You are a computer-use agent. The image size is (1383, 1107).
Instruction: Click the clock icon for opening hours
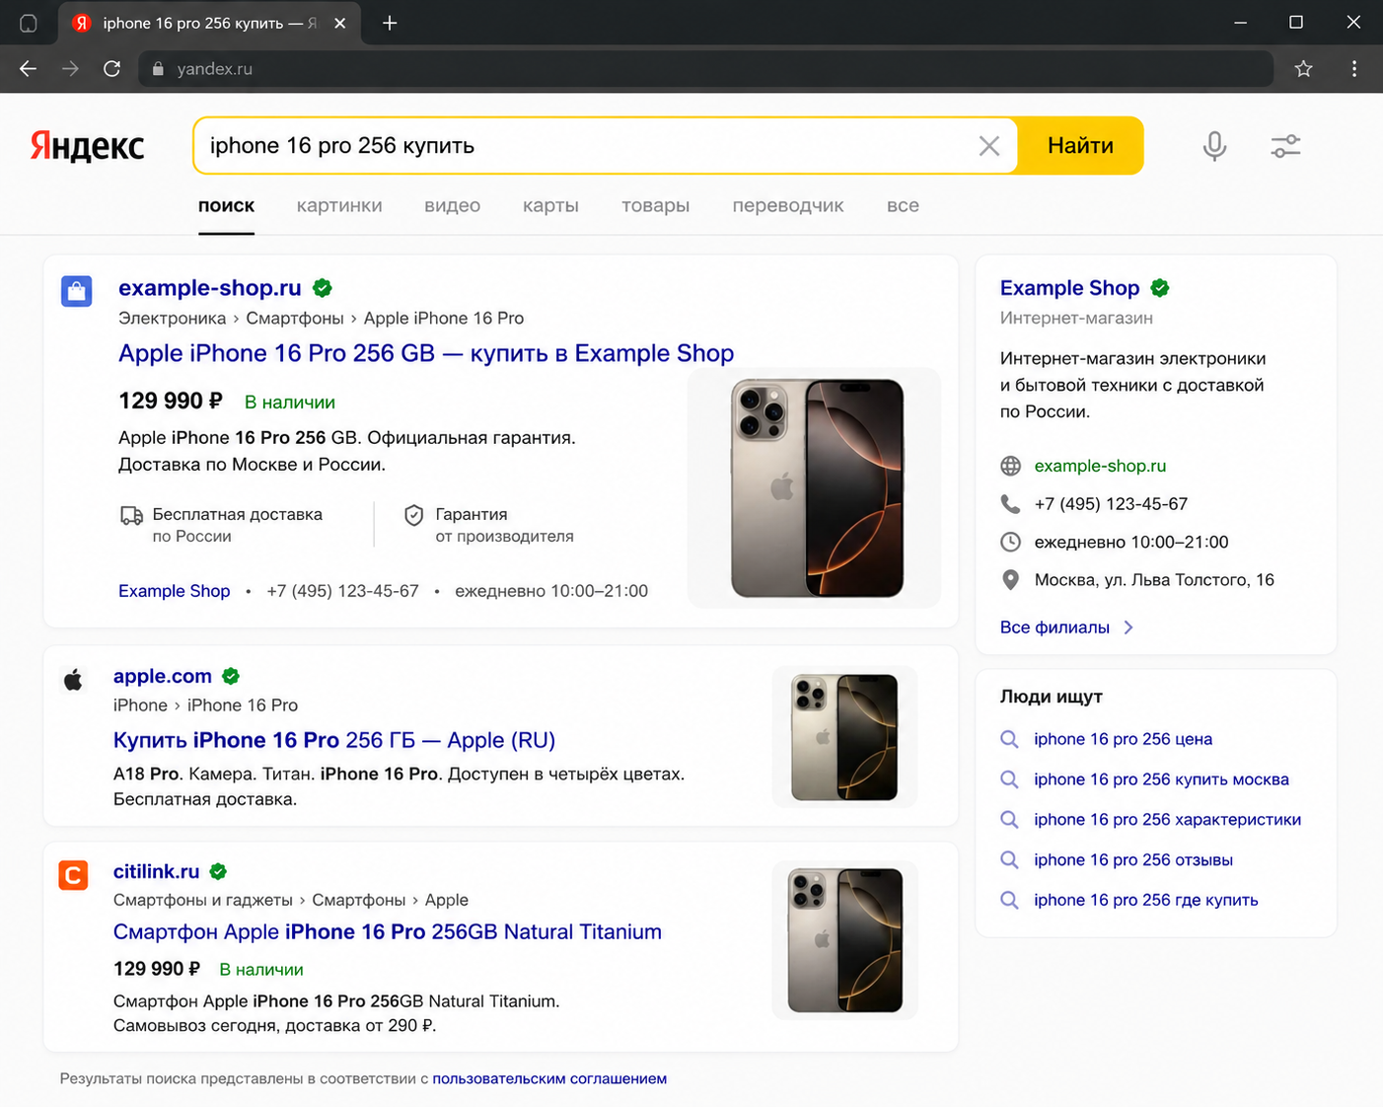point(1010,542)
